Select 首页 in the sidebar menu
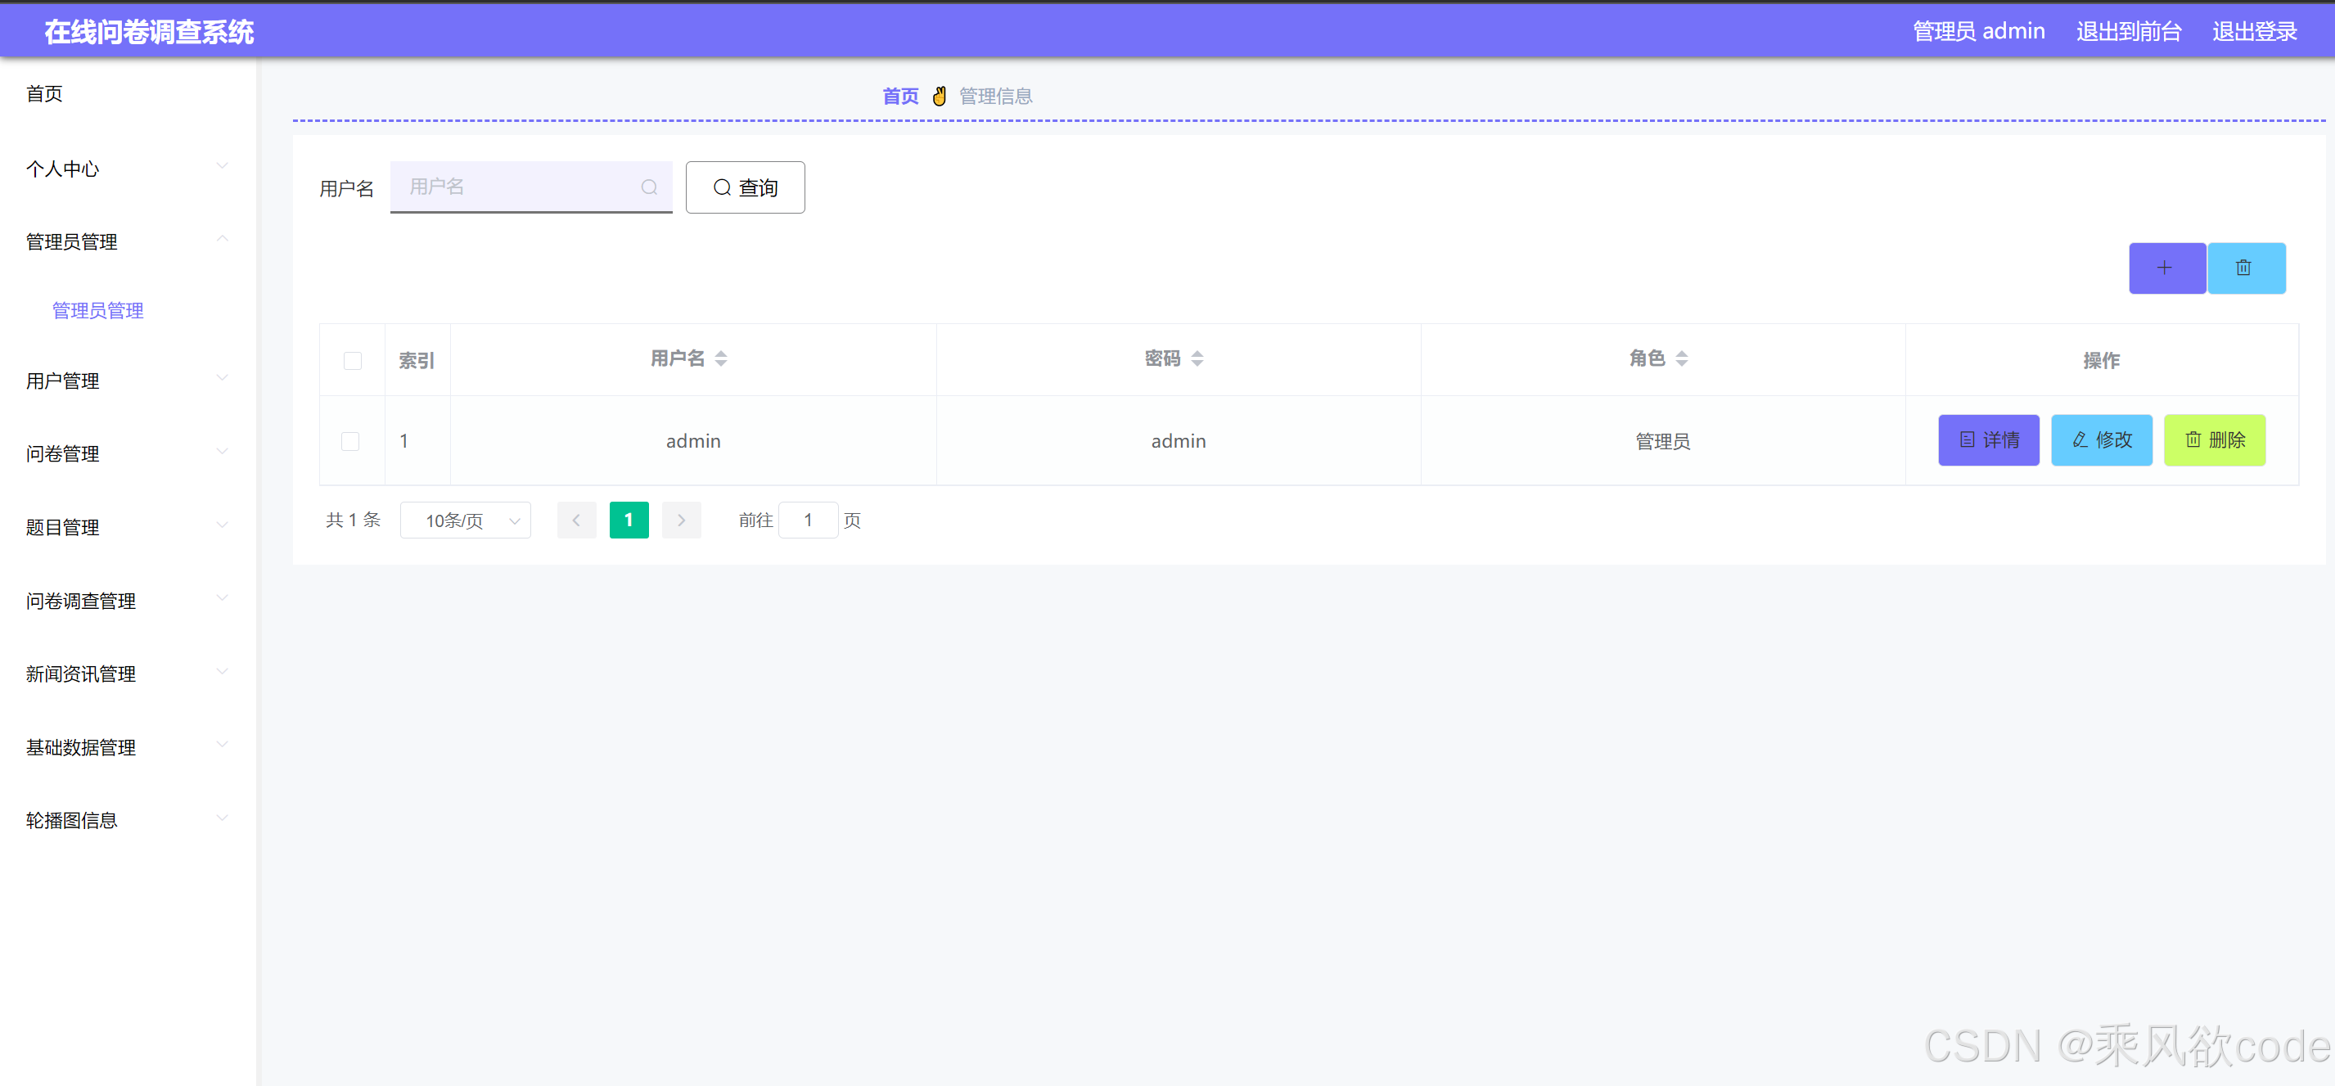 pos(44,93)
